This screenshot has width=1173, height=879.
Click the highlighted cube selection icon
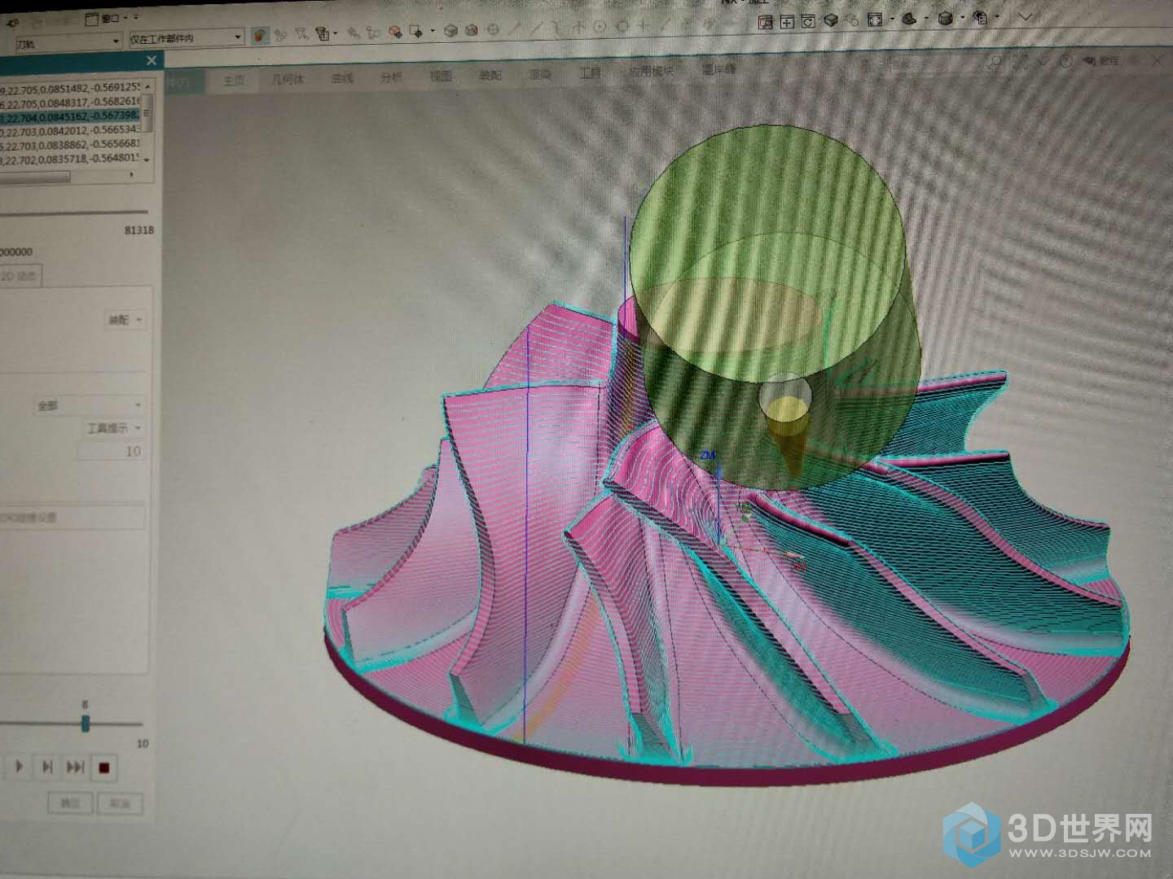[x=261, y=35]
